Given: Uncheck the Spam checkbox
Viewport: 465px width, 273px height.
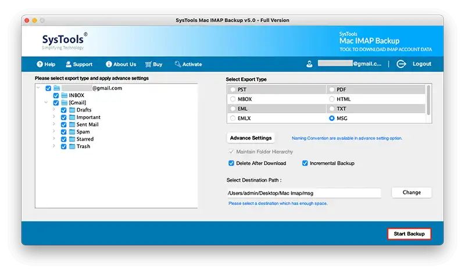Looking at the screenshot, I should click(x=64, y=132).
